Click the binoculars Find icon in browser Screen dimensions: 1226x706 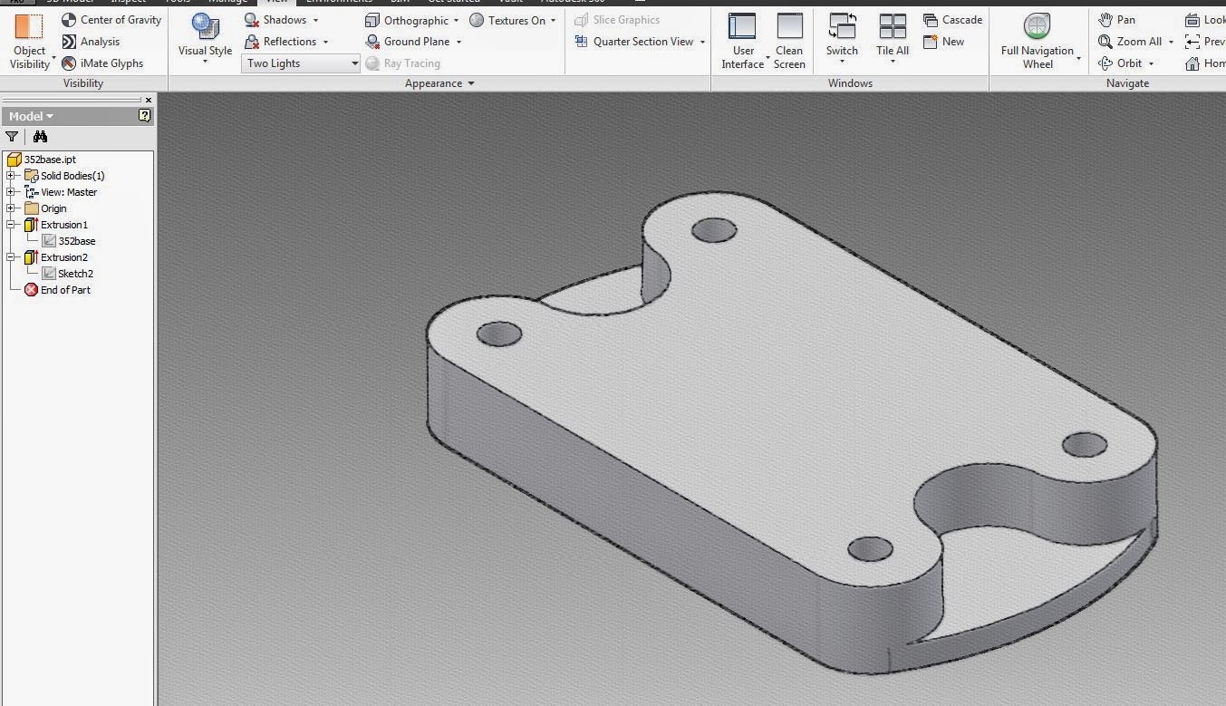40,137
